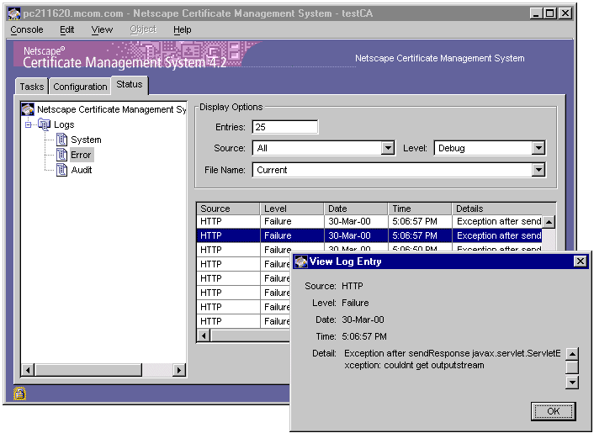This screenshot has height=433, width=594.
Task: Click the Level column header
Action: (x=292, y=209)
